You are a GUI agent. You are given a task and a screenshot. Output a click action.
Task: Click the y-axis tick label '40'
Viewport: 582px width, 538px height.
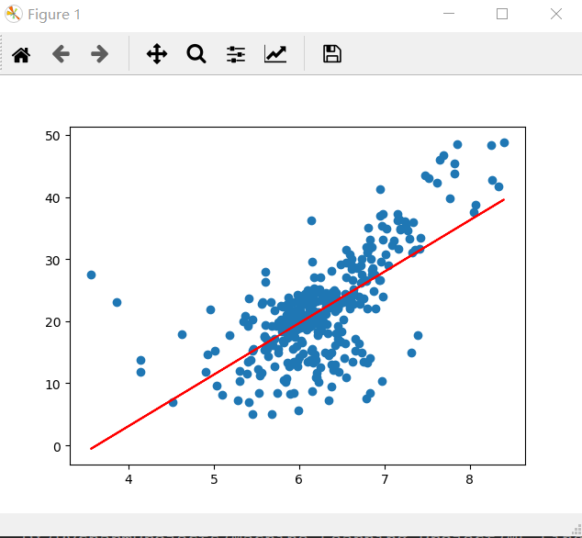52,198
